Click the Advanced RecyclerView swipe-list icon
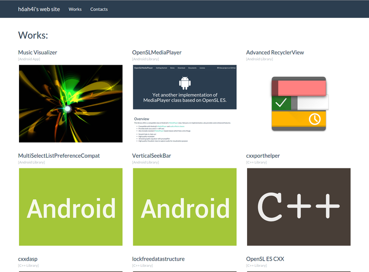369x272 pixels. click(x=299, y=103)
